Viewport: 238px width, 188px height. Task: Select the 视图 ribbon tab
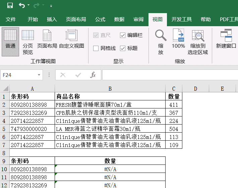(x=158, y=19)
